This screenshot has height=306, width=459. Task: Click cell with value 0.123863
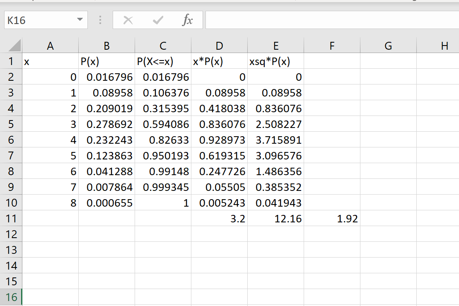(x=106, y=156)
